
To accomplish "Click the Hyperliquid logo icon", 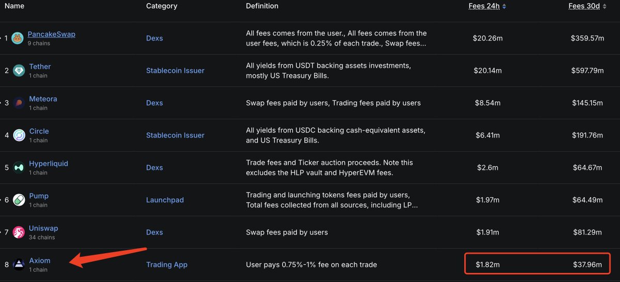I will (19, 168).
